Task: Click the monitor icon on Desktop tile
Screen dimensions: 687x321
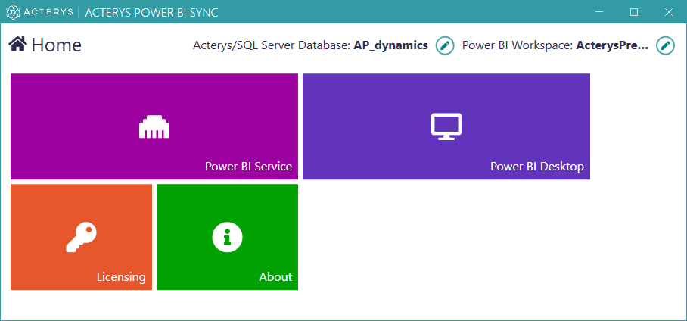Action: pyautogui.click(x=446, y=126)
